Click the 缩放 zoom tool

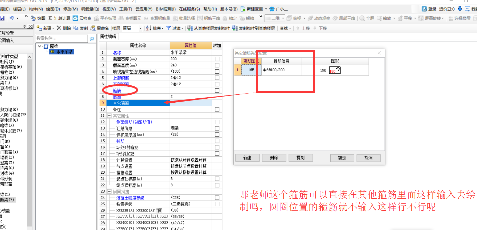(384, 18)
